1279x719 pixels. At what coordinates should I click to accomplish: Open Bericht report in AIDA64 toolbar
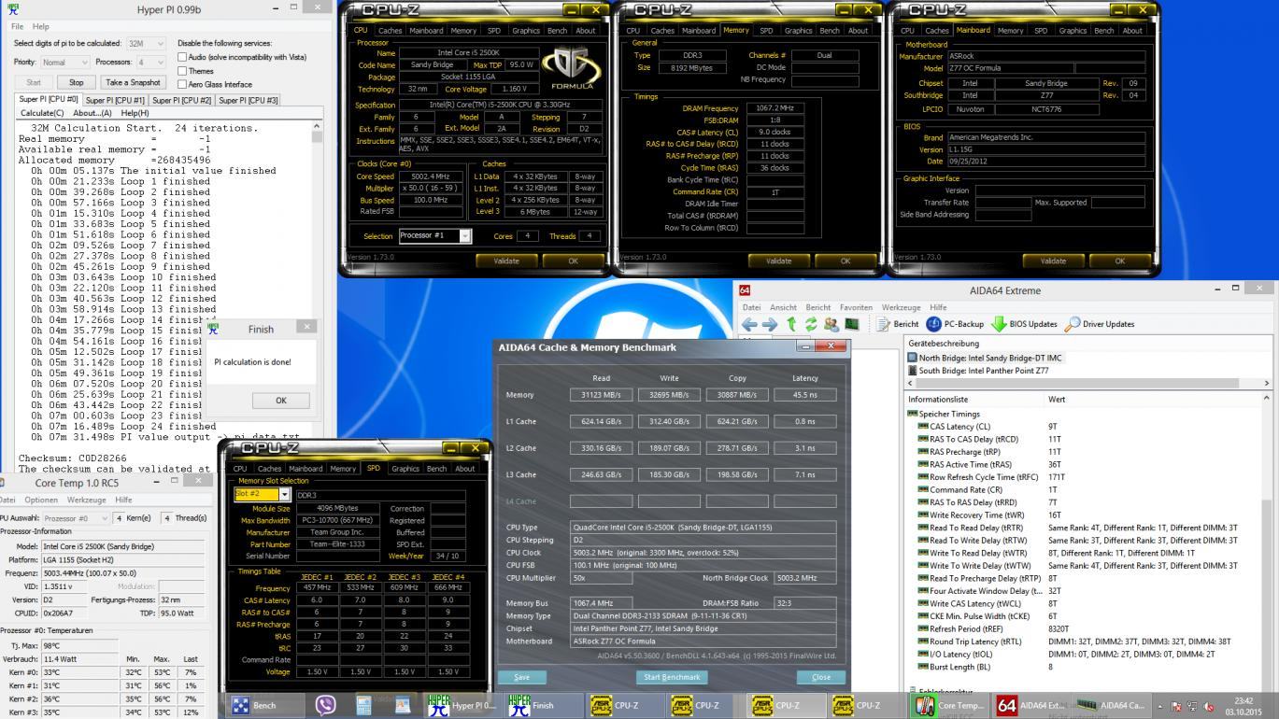pyautogui.click(x=898, y=324)
